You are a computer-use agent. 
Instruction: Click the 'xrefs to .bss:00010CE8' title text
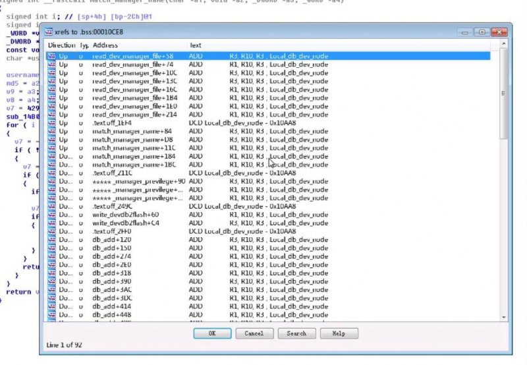(x=89, y=32)
